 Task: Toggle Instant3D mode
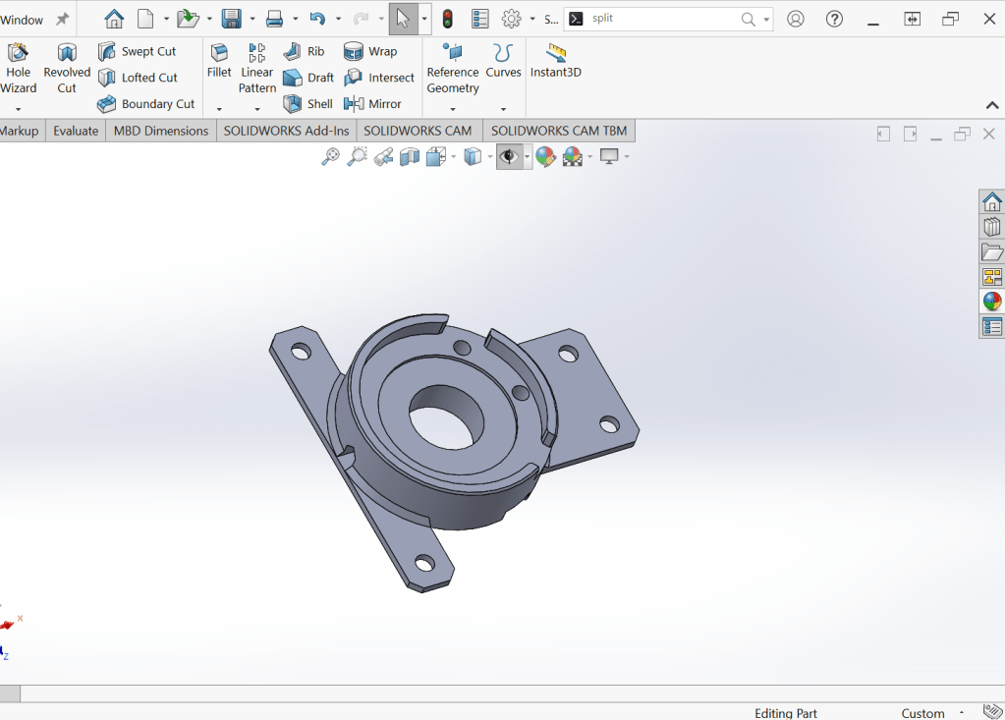click(x=556, y=60)
